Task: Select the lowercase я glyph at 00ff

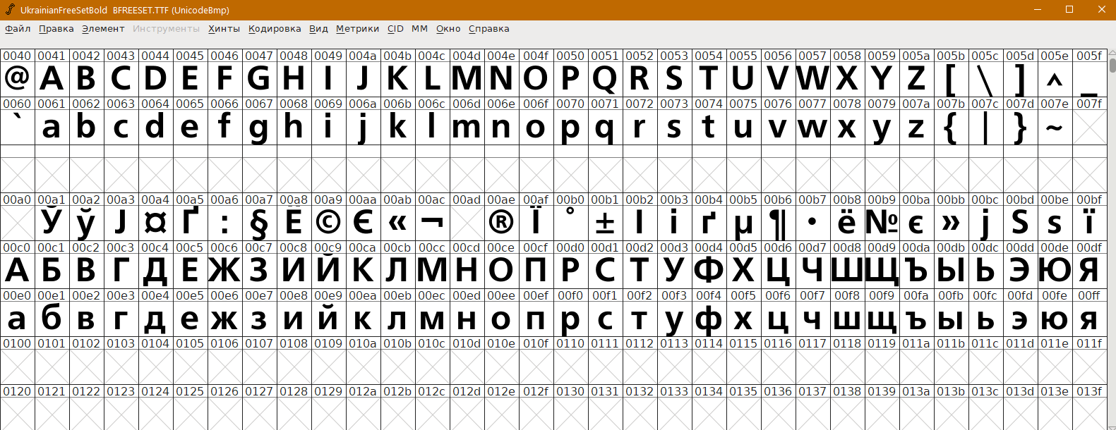Action: tap(1089, 319)
